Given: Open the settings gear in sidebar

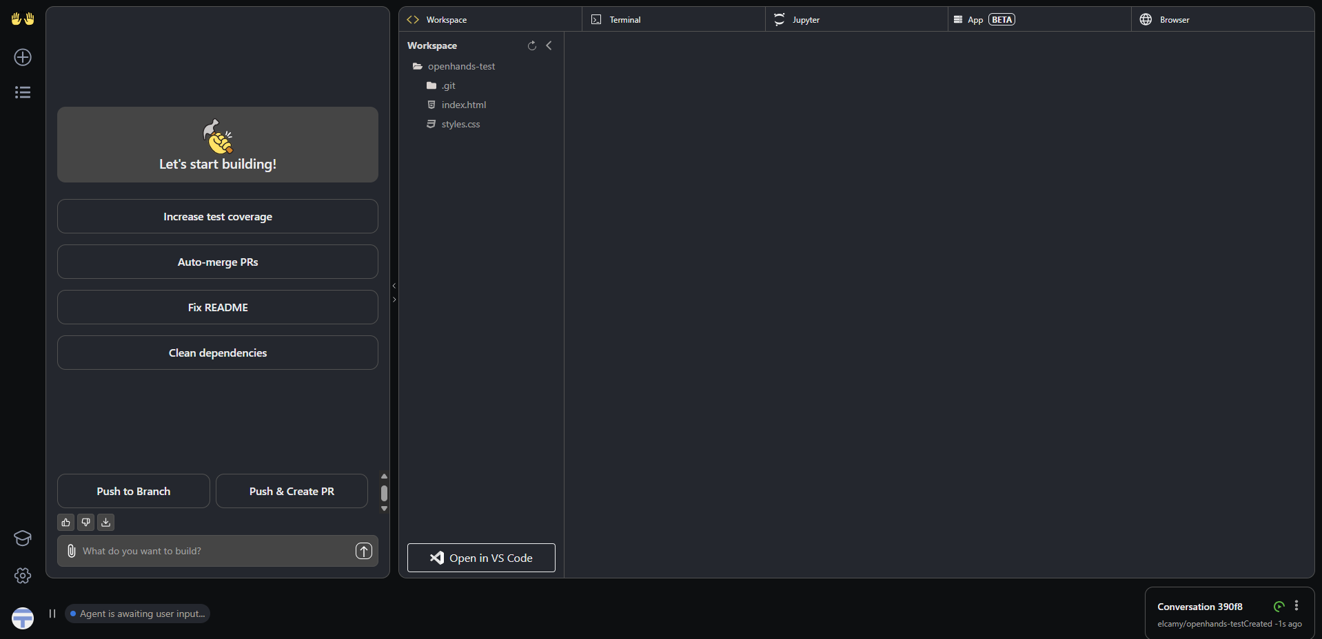Looking at the screenshot, I should [23, 576].
